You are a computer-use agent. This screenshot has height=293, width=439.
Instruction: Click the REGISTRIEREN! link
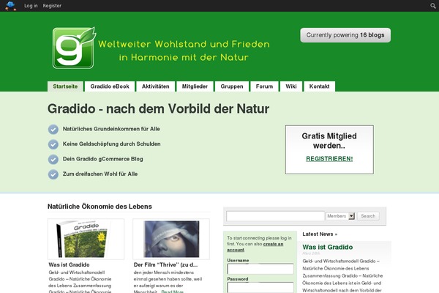pos(329,159)
